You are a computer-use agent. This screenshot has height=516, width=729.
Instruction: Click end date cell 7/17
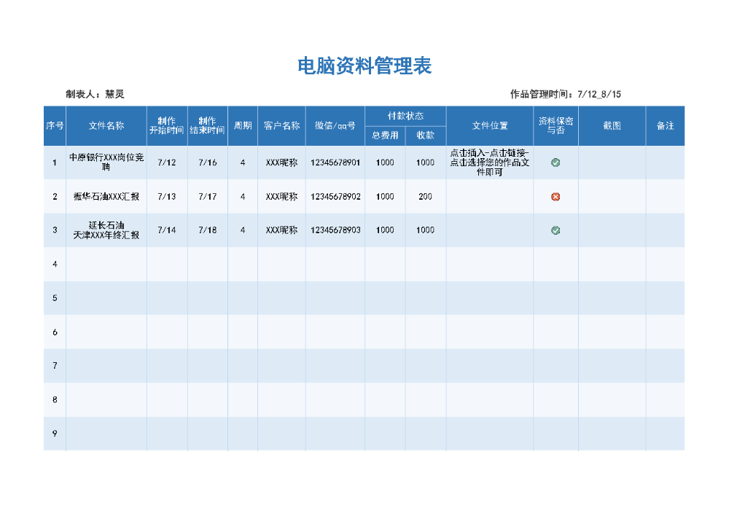click(207, 197)
